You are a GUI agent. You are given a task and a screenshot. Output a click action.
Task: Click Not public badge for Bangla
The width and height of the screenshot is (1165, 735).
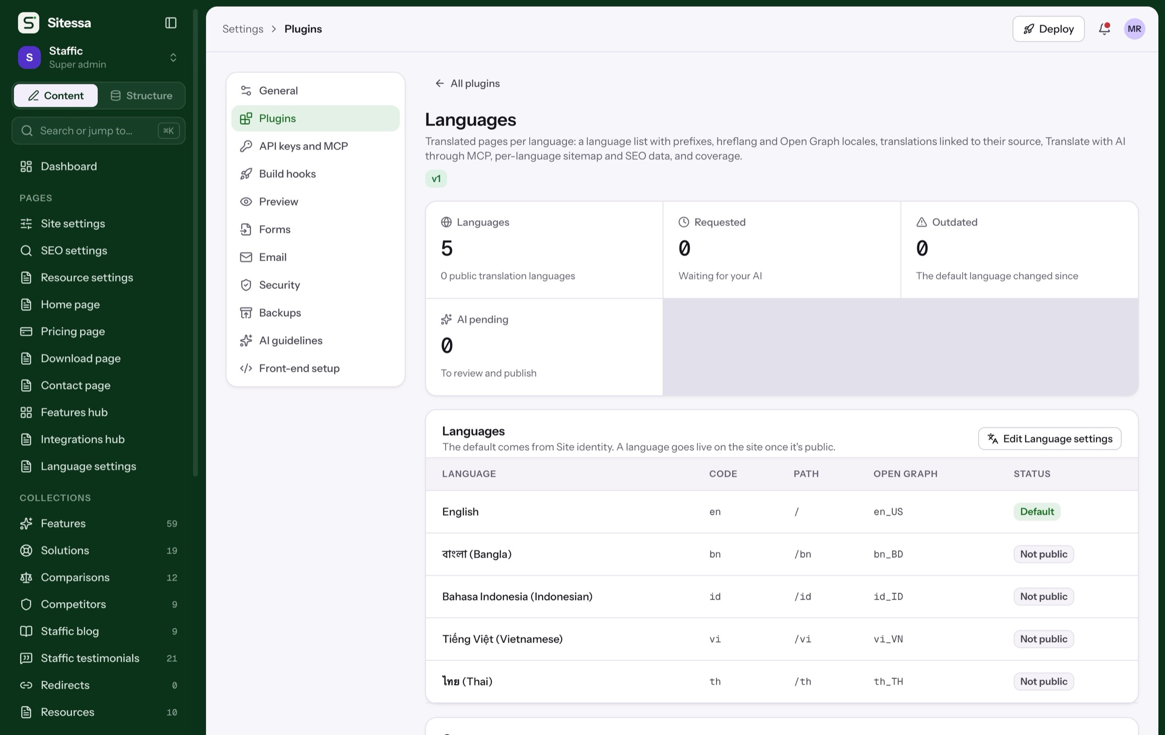(x=1044, y=554)
